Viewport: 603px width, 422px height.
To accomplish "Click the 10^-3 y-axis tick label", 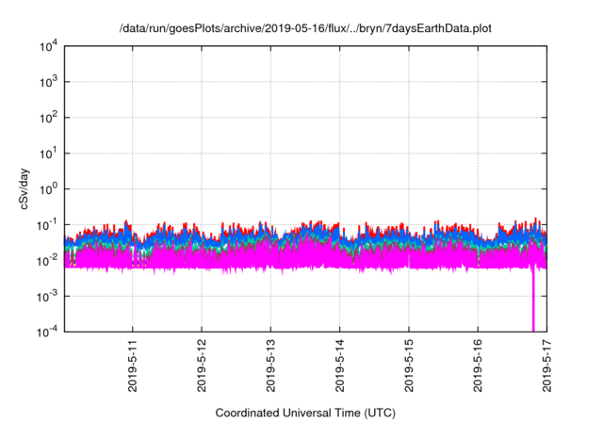I will click(x=47, y=297).
